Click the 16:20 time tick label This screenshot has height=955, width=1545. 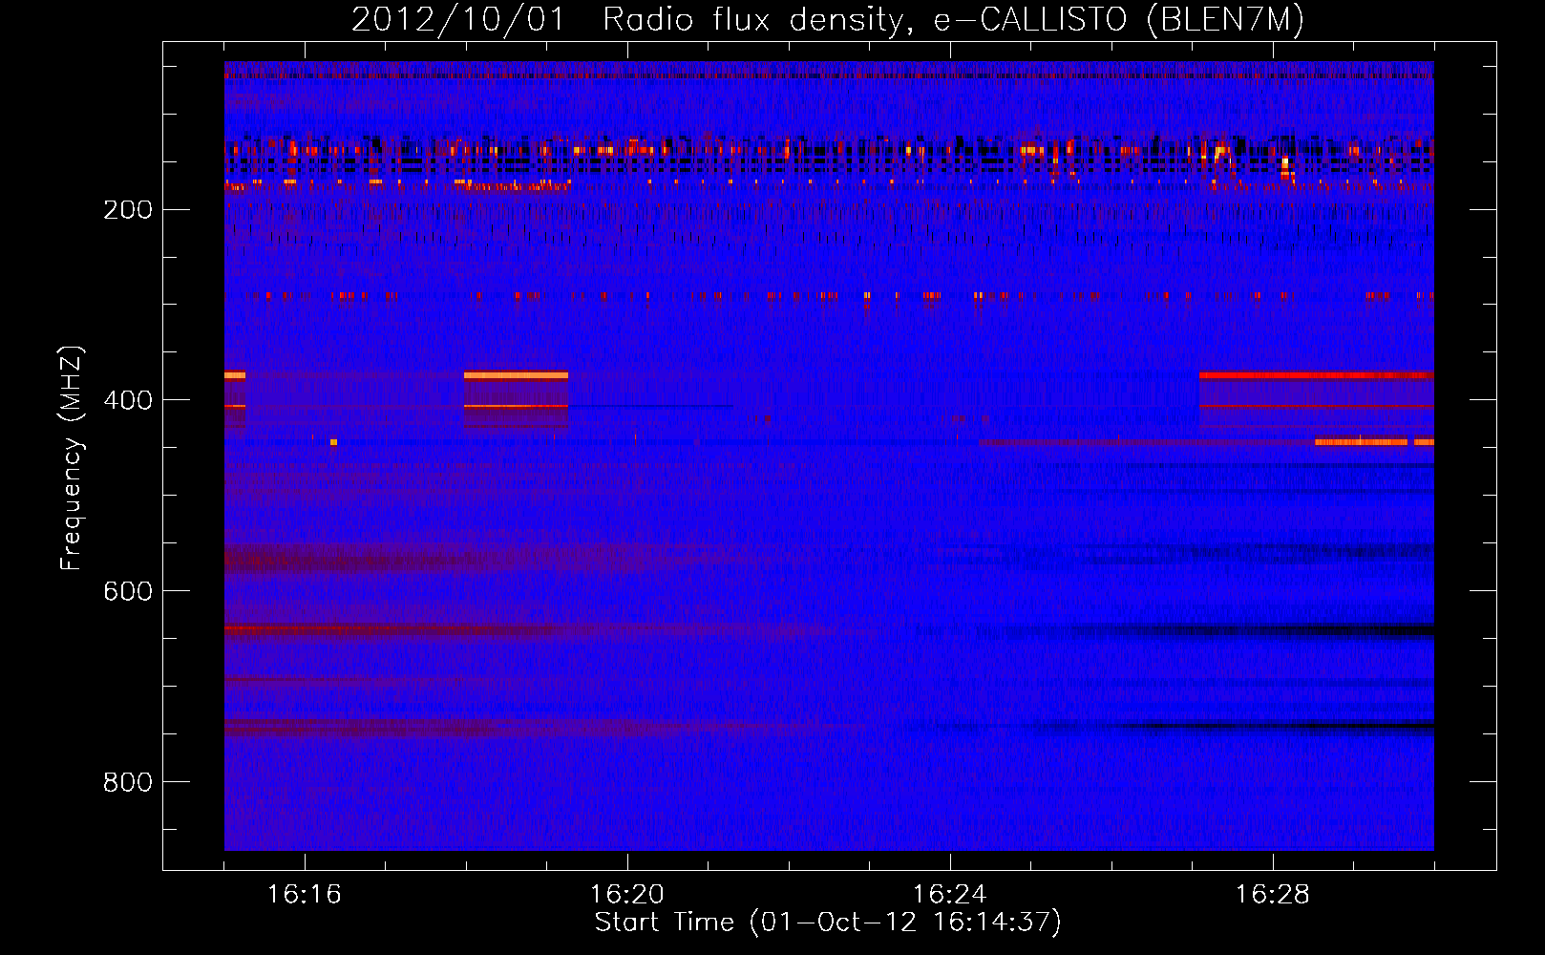[627, 894]
